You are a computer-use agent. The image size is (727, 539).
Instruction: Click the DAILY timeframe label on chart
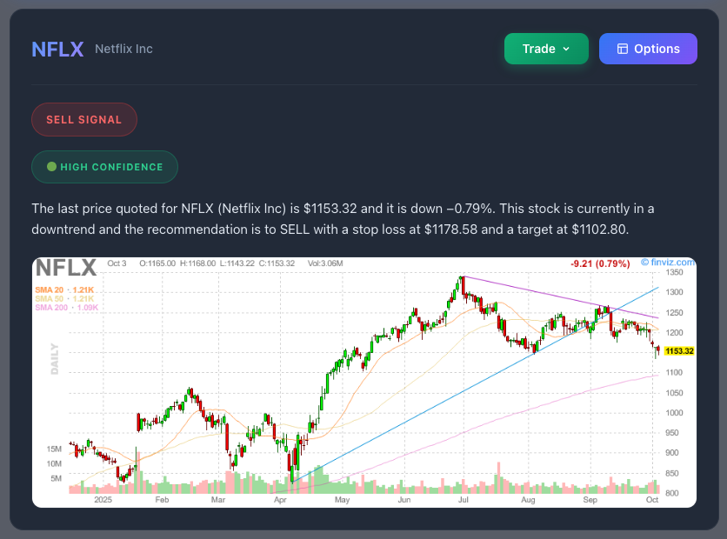coord(54,358)
